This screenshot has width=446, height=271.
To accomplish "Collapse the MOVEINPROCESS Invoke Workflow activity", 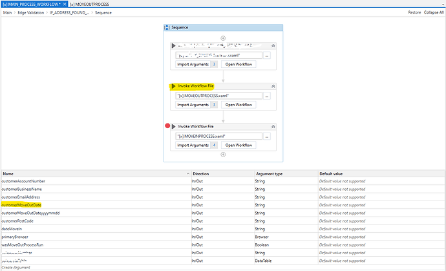I will tap(273, 127).
